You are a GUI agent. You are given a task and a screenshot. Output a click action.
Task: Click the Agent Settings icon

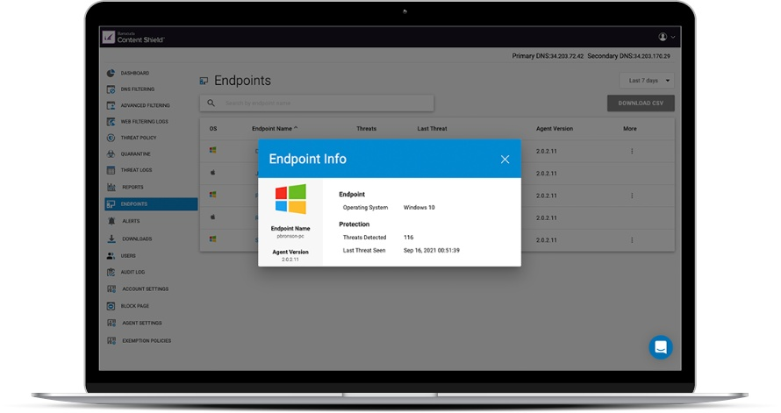point(111,323)
